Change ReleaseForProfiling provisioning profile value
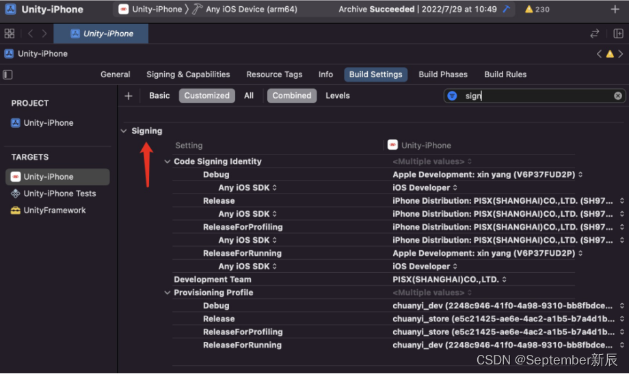This screenshot has height=374, width=629. coord(508,332)
